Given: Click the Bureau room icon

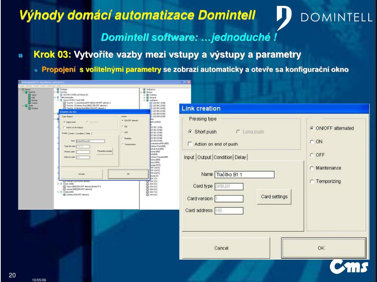Looking at the screenshot, I should click(29, 100).
